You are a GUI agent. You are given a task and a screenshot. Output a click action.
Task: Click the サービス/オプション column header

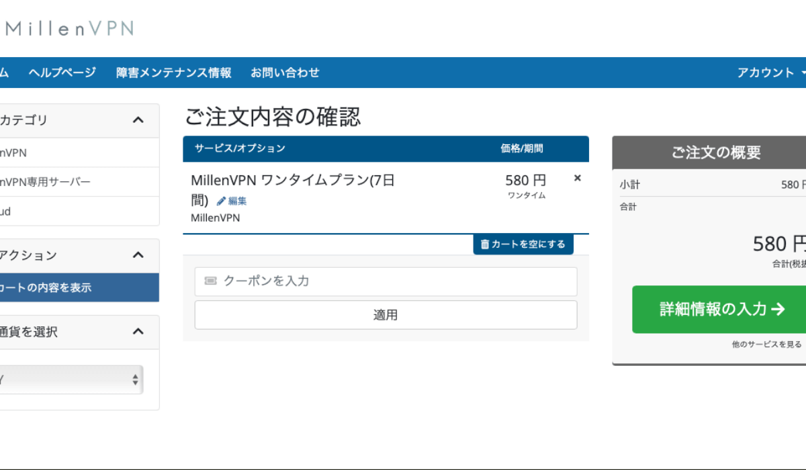coord(240,148)
